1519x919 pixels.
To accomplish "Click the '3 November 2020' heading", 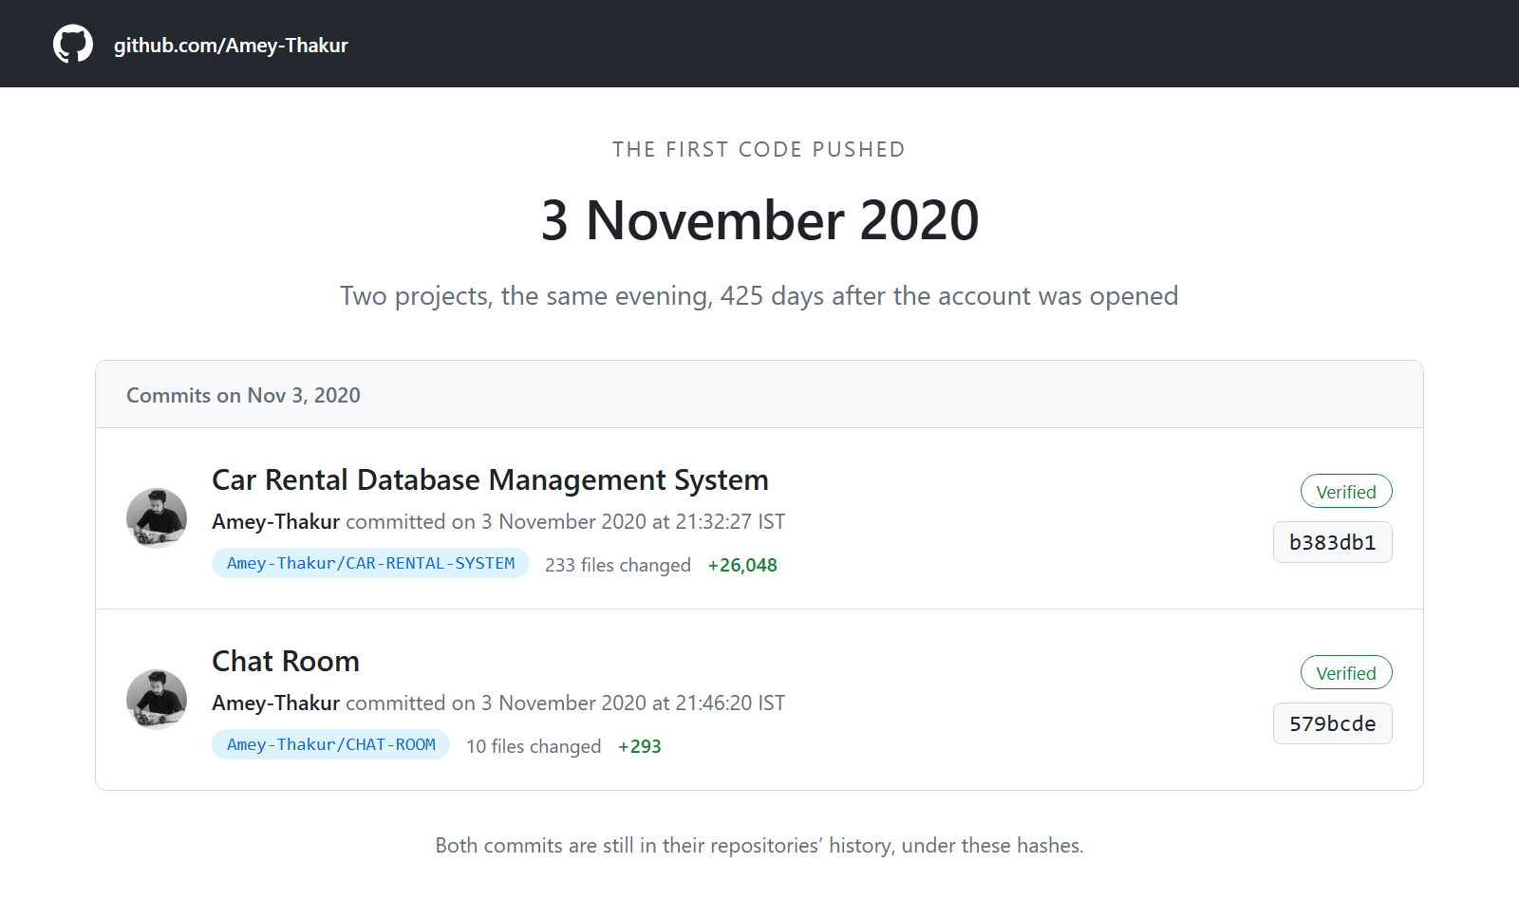I will point(759,220).
